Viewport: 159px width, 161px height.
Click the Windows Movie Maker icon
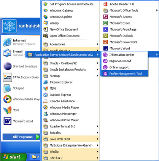tap(46, 120)
